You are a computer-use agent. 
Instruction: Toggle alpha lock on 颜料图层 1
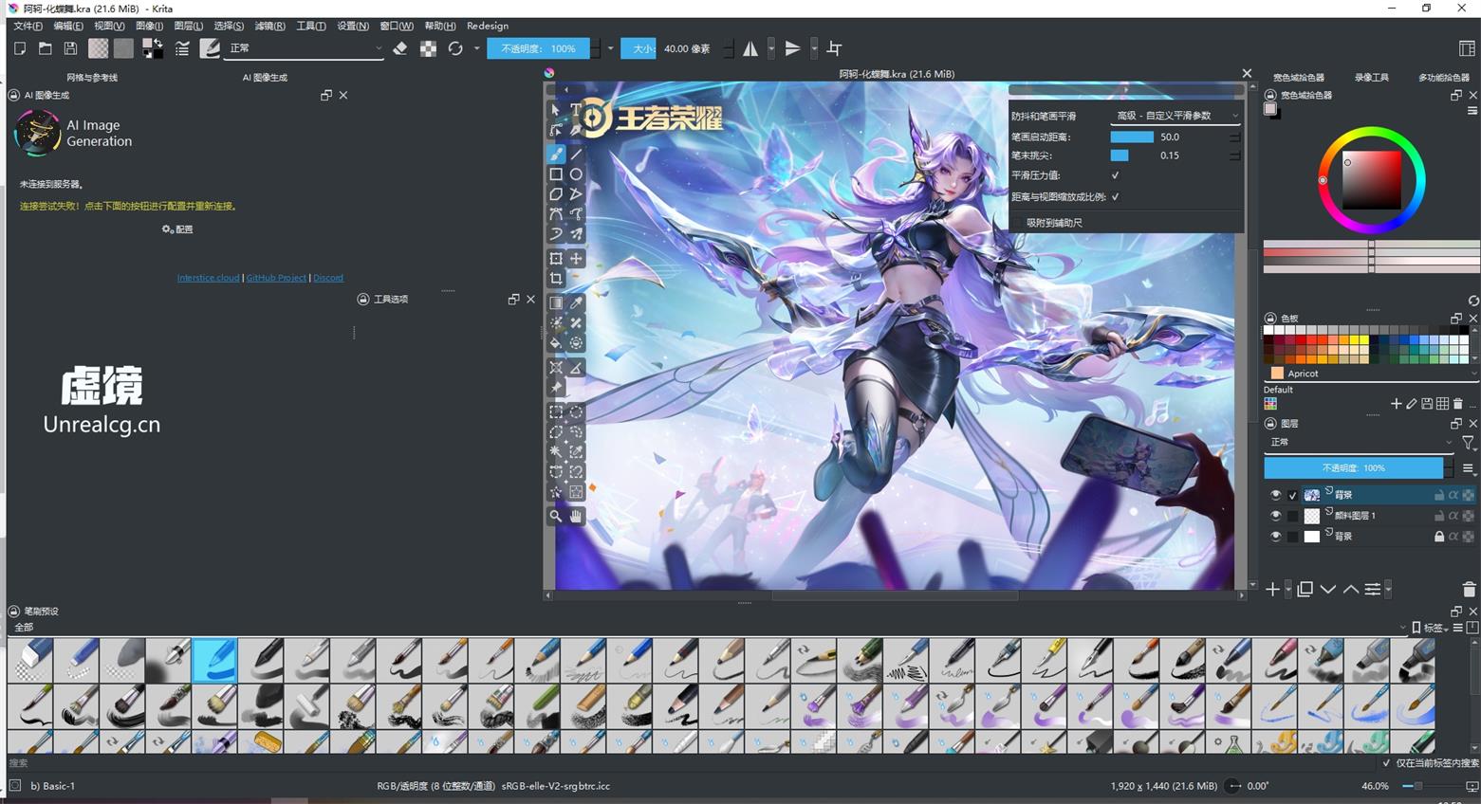click(x=1453, y=515)
